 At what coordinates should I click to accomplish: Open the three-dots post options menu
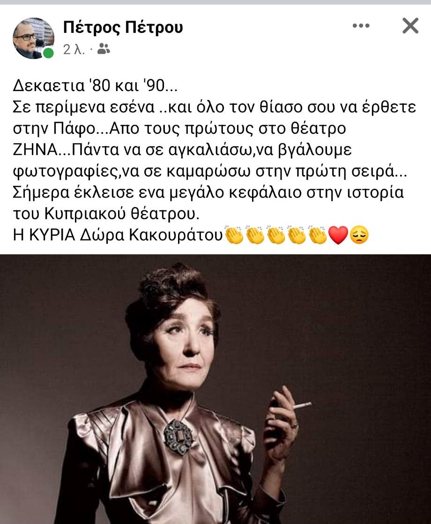click(x=361, y=26)
